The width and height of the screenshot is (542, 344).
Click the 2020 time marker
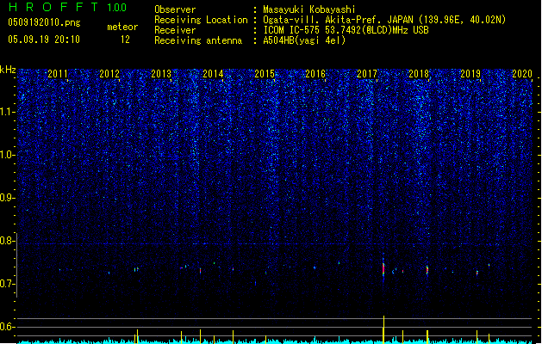pos(522,74)
